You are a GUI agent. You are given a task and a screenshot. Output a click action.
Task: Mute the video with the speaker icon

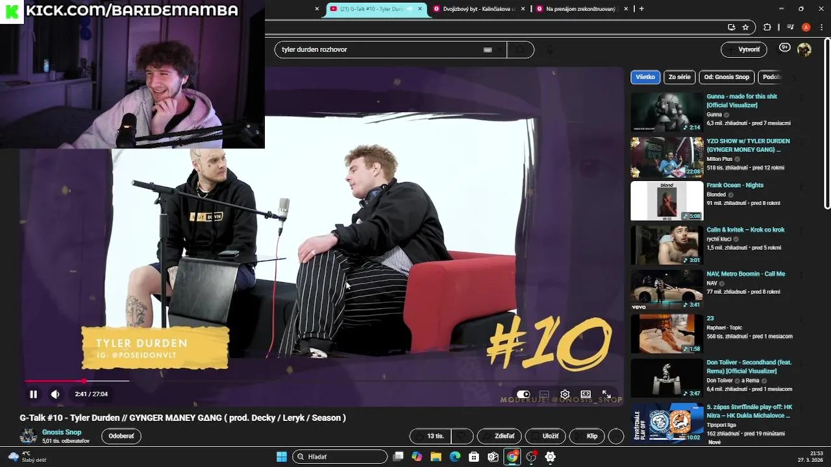click(55, 394)
